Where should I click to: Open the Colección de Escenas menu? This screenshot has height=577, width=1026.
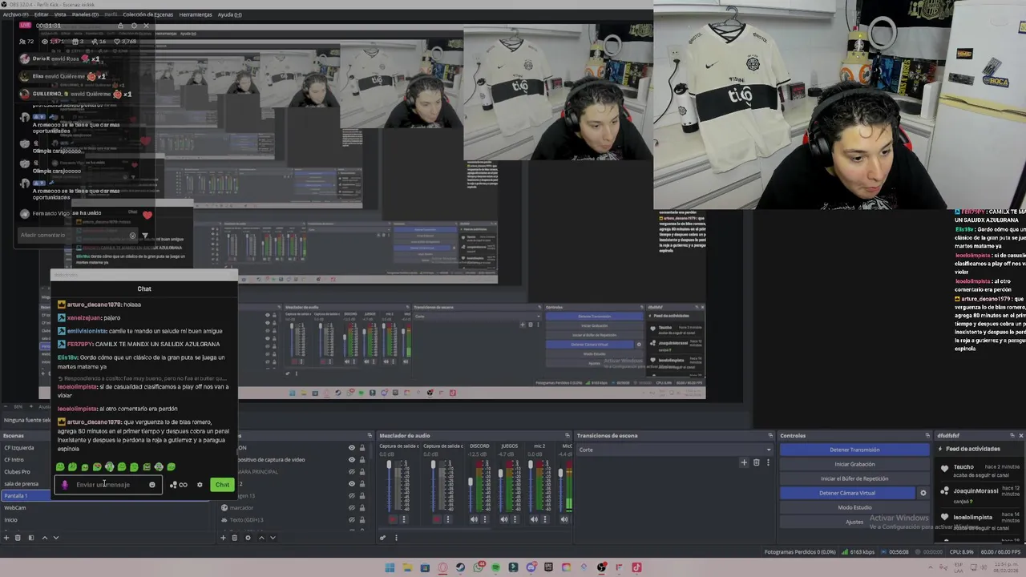[x=147, y=14]
